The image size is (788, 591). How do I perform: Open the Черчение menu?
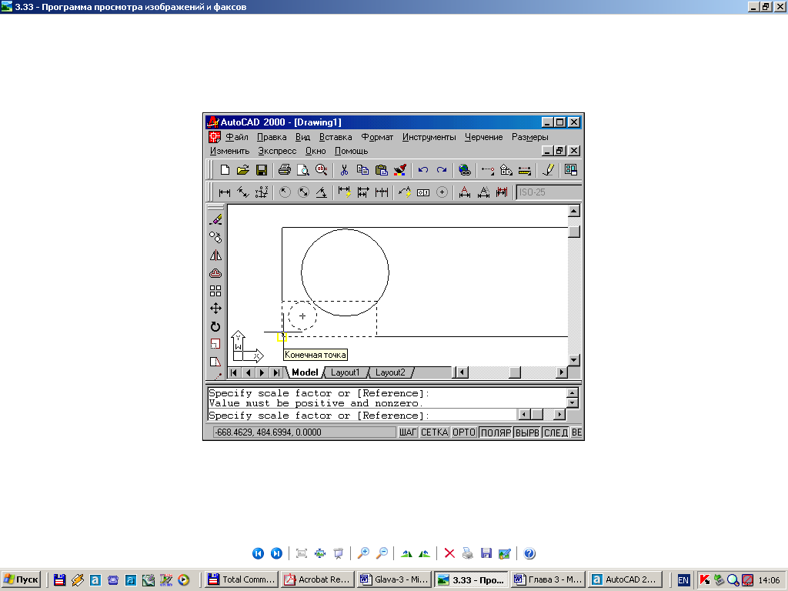coord(483,137)
